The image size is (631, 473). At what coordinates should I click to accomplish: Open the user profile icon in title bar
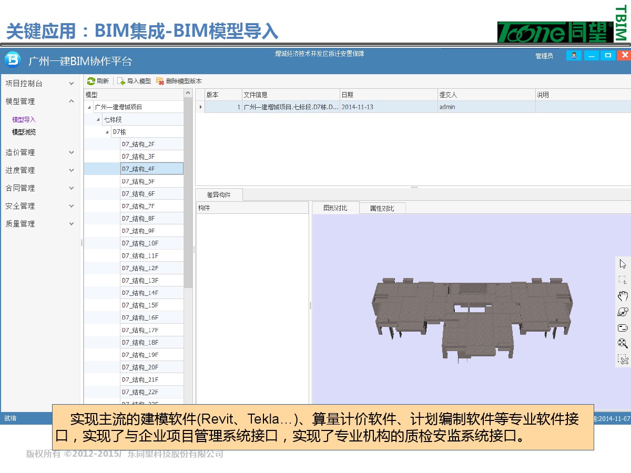click(x=574, y=55)
